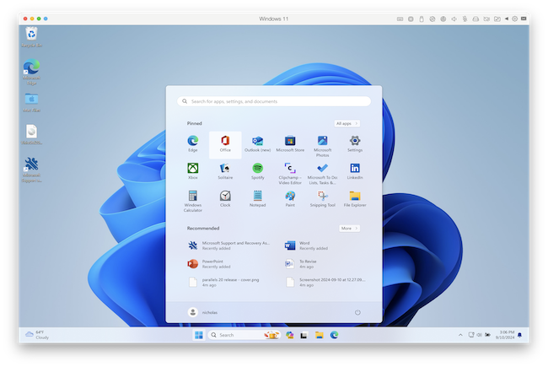Open Outlook (new) from pinned apps
This screenshot has height=367, width=548.
pyautogui.click(x=257, y=142)
